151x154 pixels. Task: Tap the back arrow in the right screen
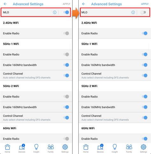pos(83,4)
